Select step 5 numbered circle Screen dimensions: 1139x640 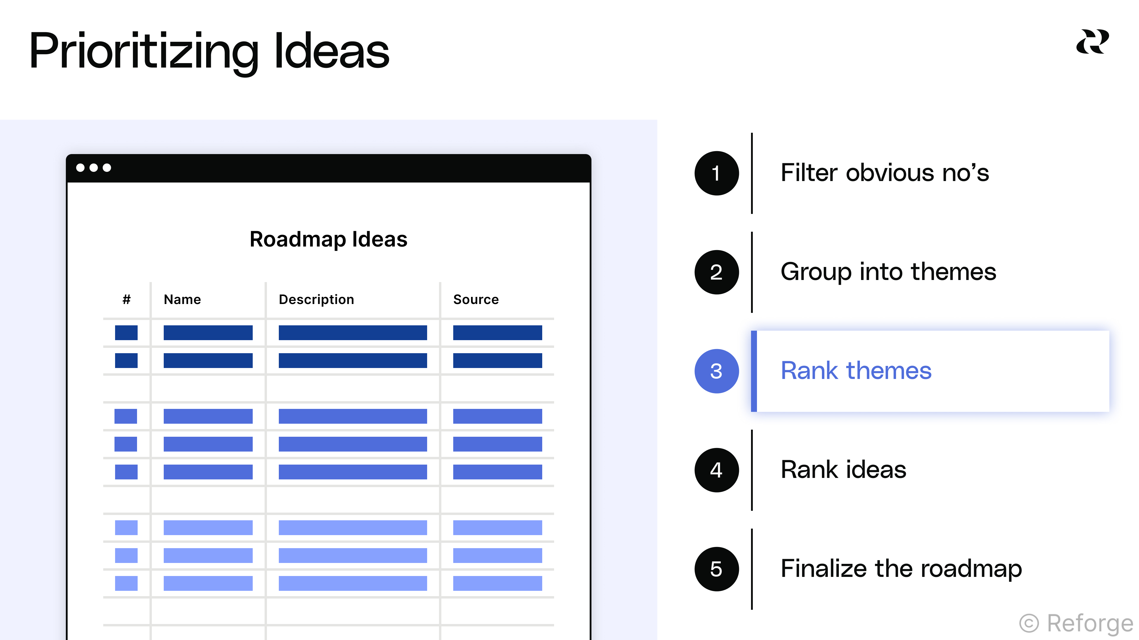tap(716, 569)
